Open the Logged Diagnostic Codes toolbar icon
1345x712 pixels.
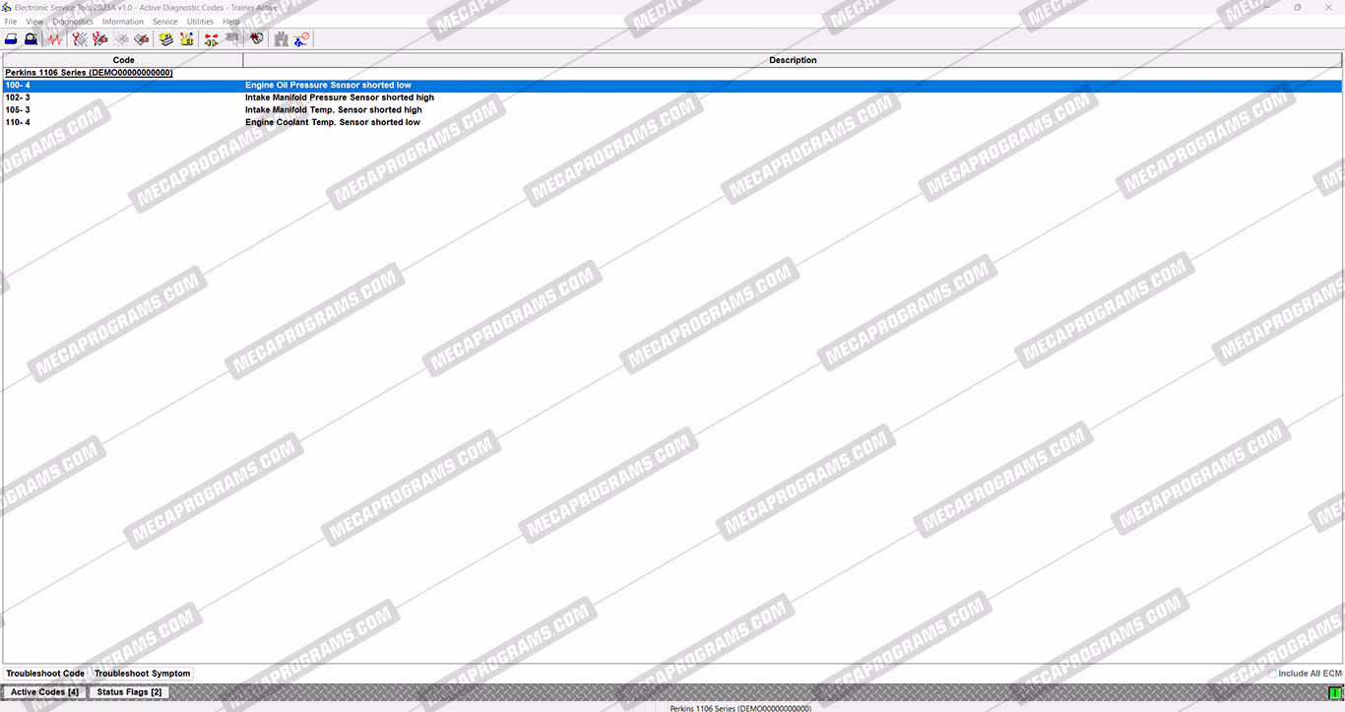coord(100,39)
